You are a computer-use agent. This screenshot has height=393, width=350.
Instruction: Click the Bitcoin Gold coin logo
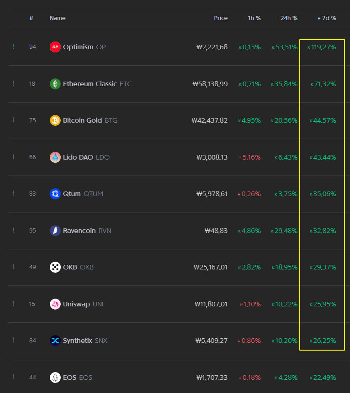click(55, 120)
